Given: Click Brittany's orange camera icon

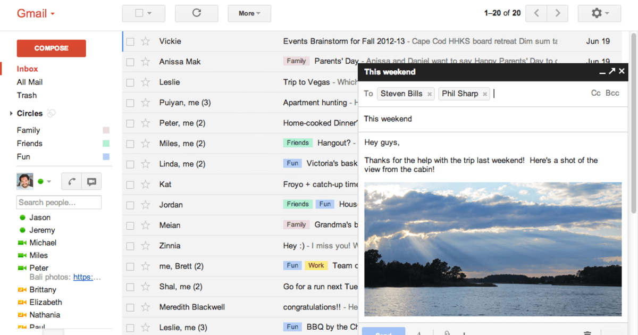Looking at the screenshot, I should pos(22,290).
